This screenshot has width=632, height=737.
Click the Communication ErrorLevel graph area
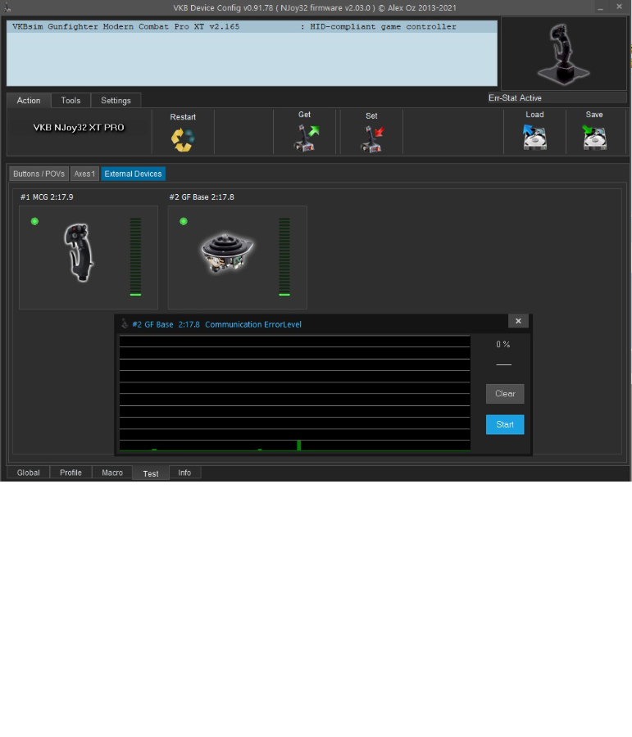point(294,393)
